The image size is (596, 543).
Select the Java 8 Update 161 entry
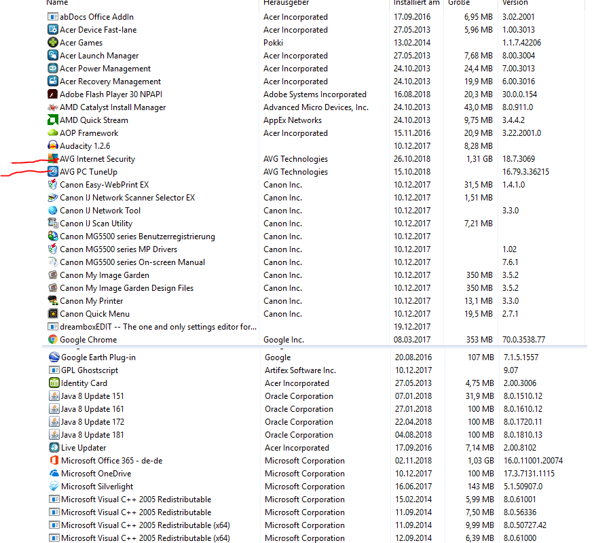92,408
